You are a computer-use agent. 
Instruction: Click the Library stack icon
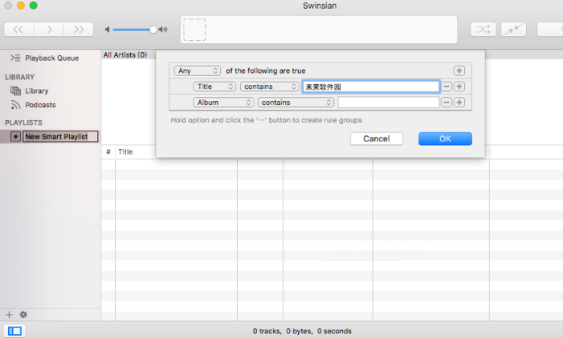15,91
